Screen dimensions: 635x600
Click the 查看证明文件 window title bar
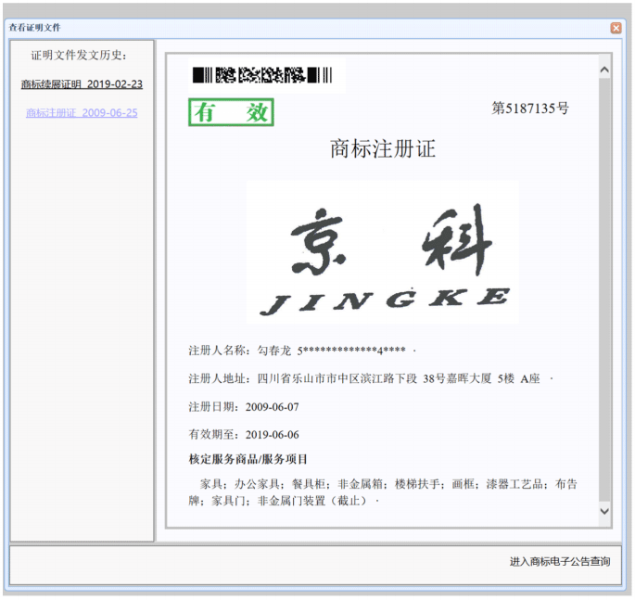coord(278,28)
